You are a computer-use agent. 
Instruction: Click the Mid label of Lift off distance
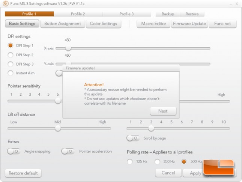pos(57,122)
